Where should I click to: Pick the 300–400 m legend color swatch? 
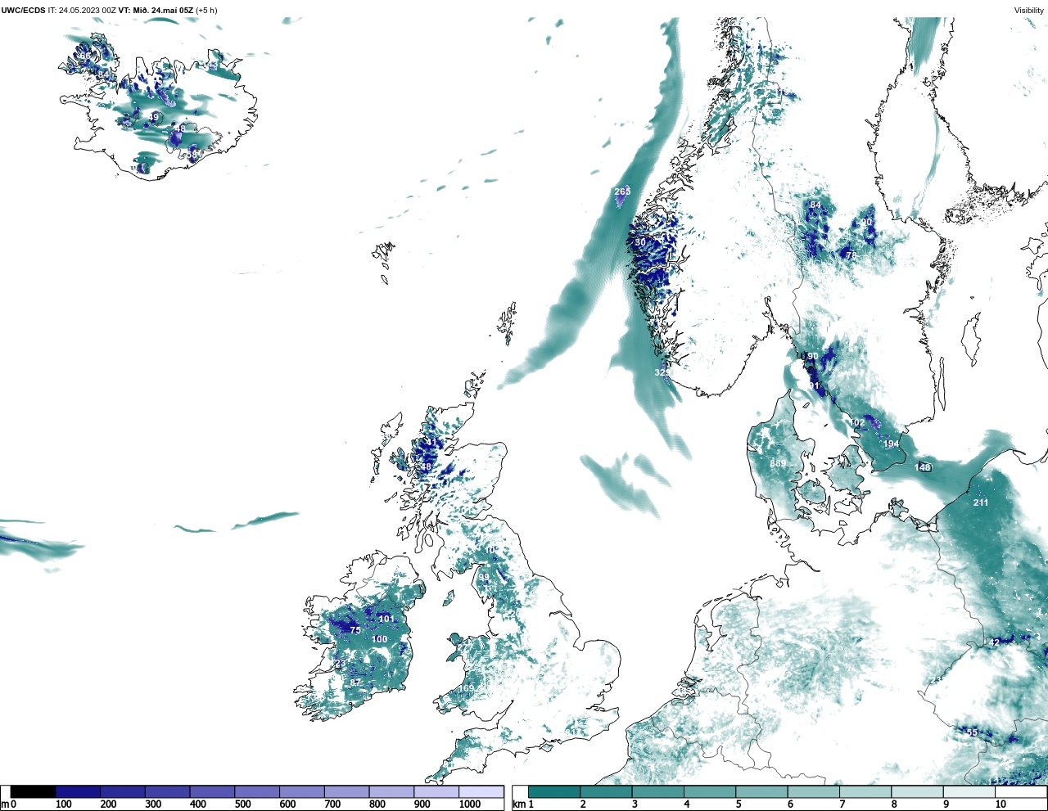pos(167,791)
